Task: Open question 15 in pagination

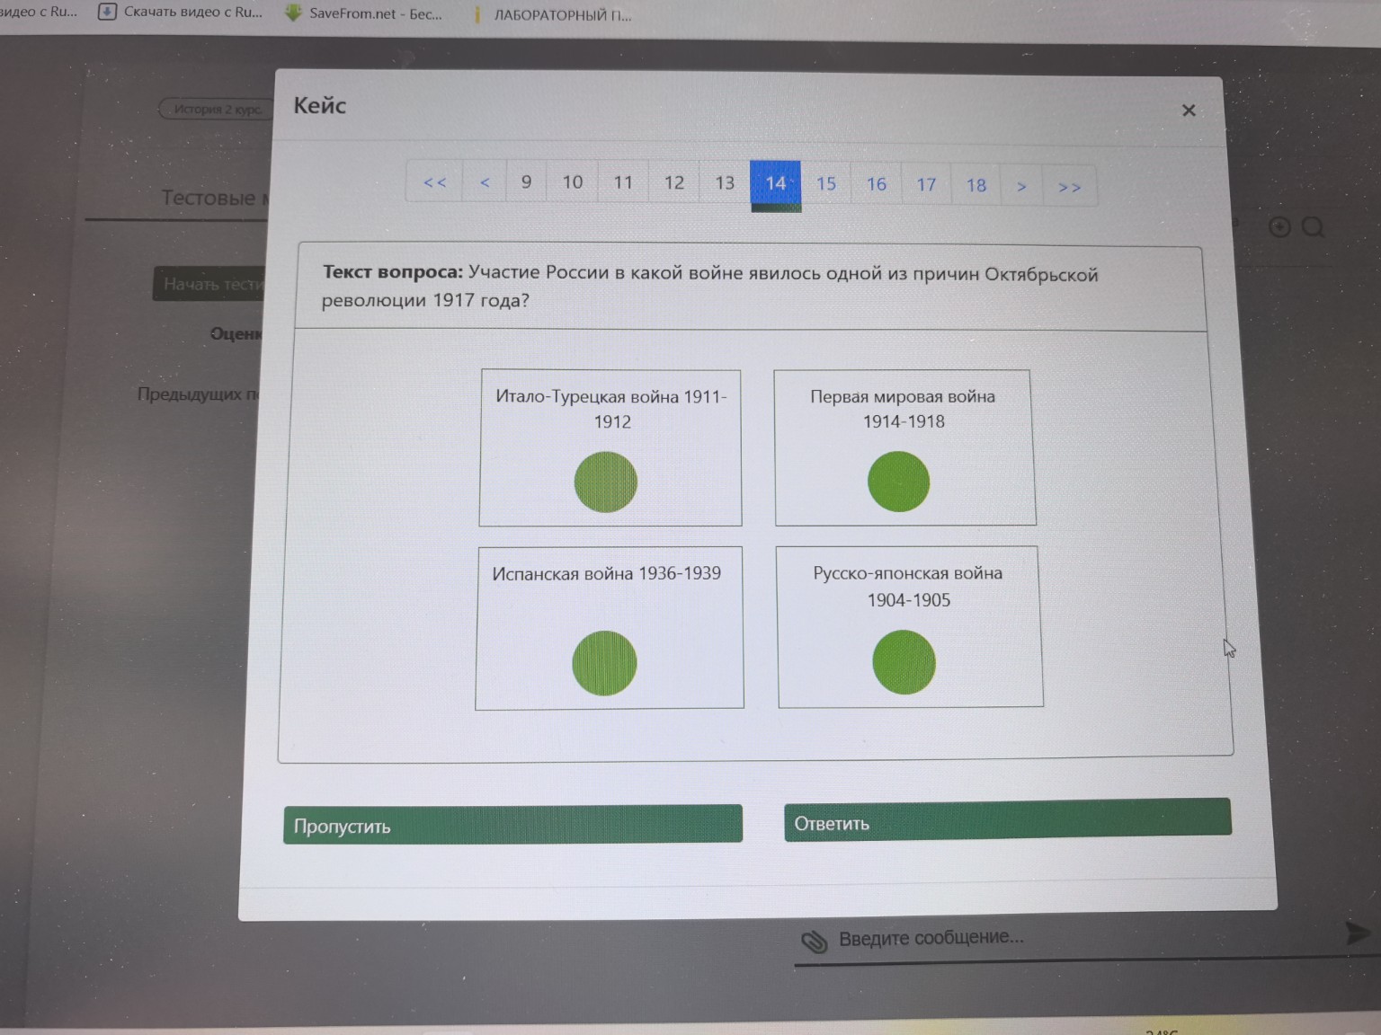Action: point(826,184)
